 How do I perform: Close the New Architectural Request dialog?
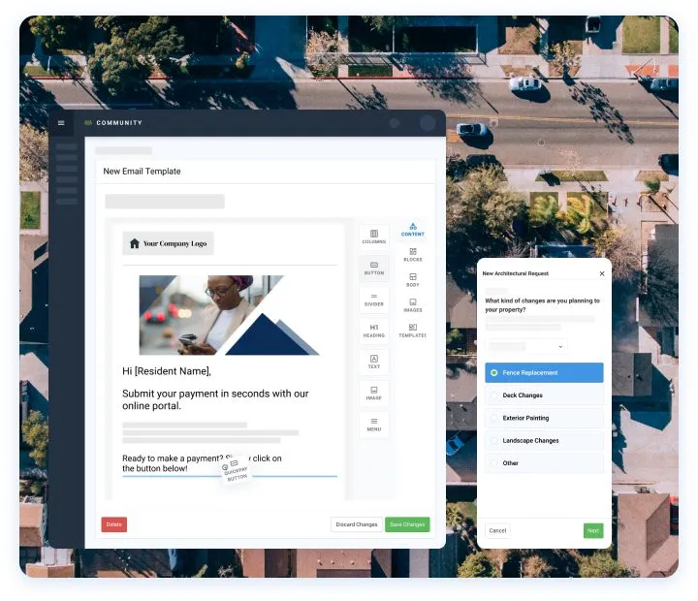(602, 273)
